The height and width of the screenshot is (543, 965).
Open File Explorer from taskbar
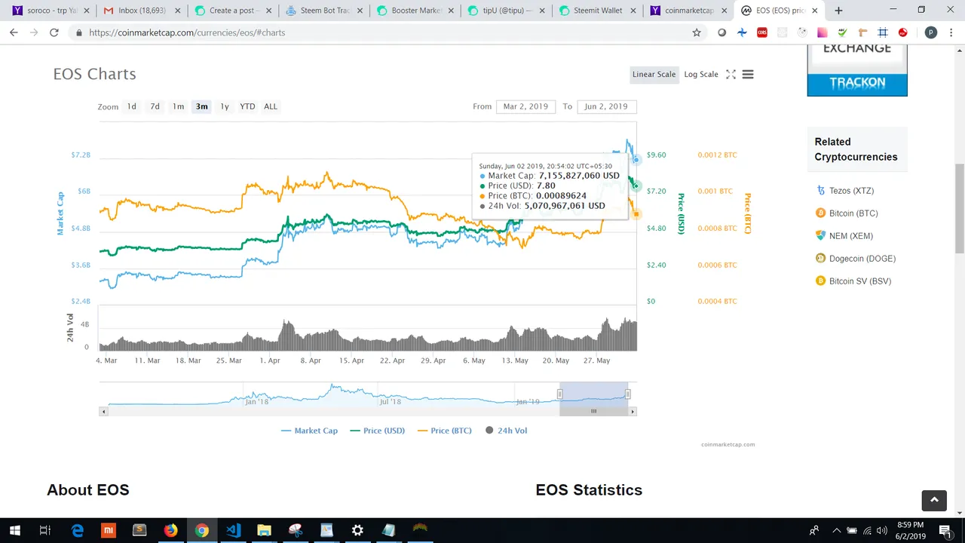click(264, 531)
